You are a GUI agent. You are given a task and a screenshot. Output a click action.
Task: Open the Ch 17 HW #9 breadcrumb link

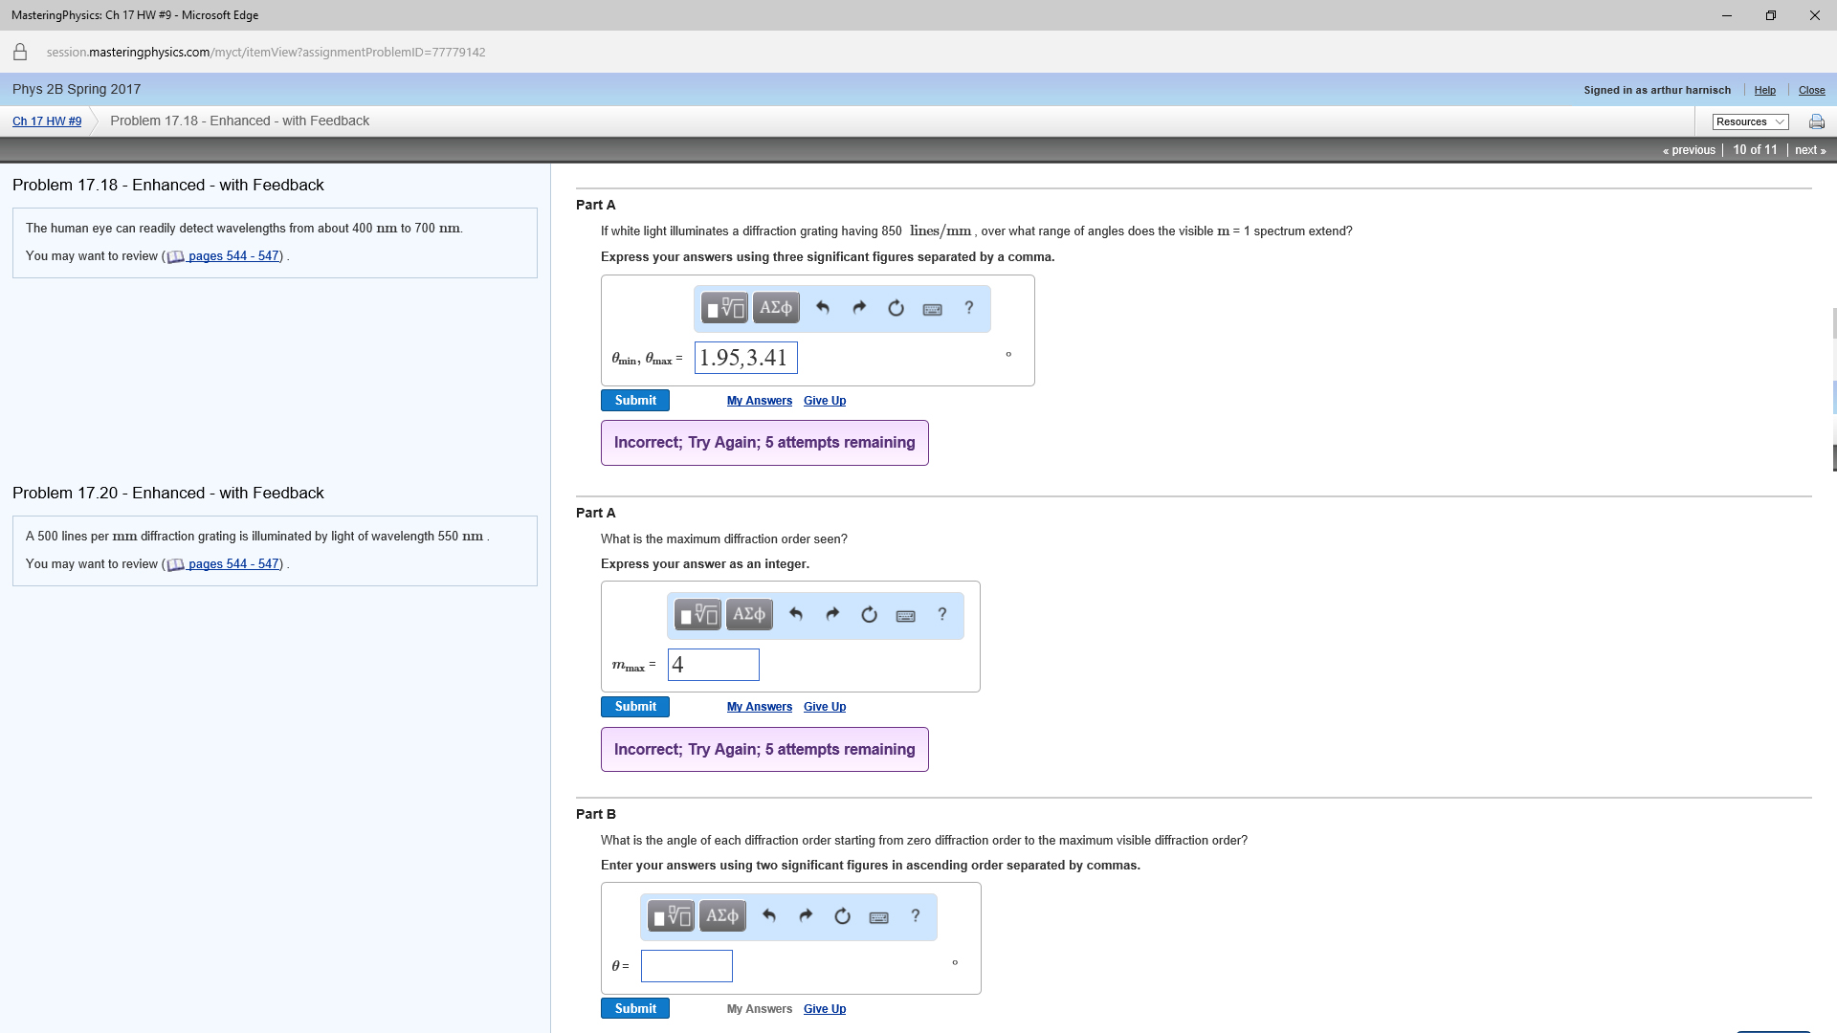(47, 121)
